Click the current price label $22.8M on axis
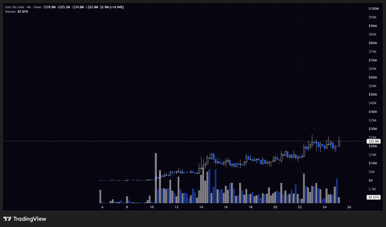The width and height of the screenshot is (386, 227). (x=374, y=142)
